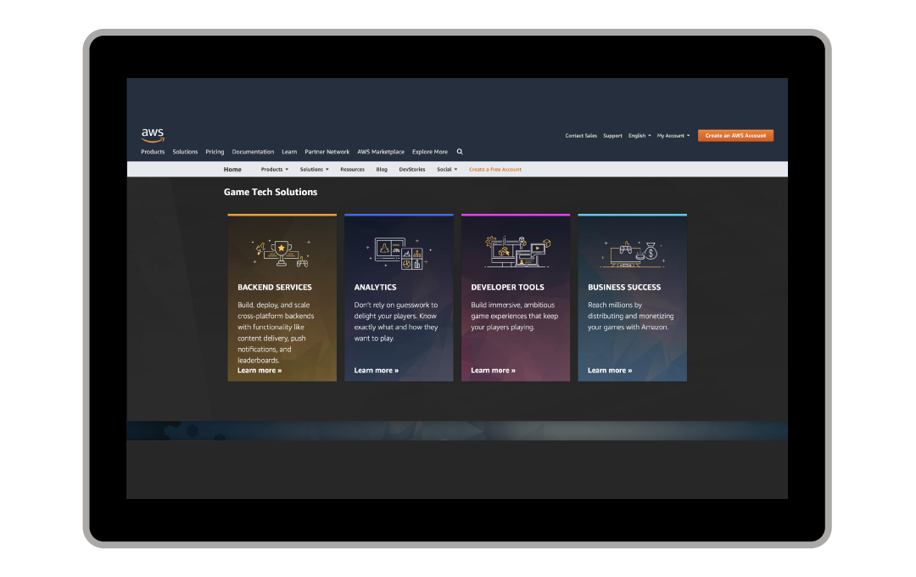Click Contact Sales link
The height and width of the screenshot is (577, 916).
(x=581, y=136)
